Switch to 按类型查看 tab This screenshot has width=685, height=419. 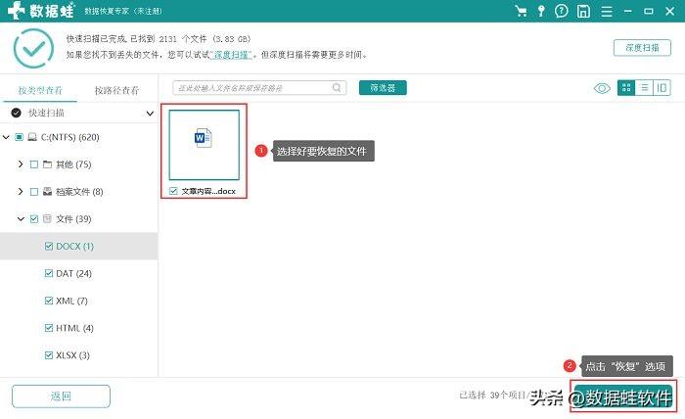[40, 90]
